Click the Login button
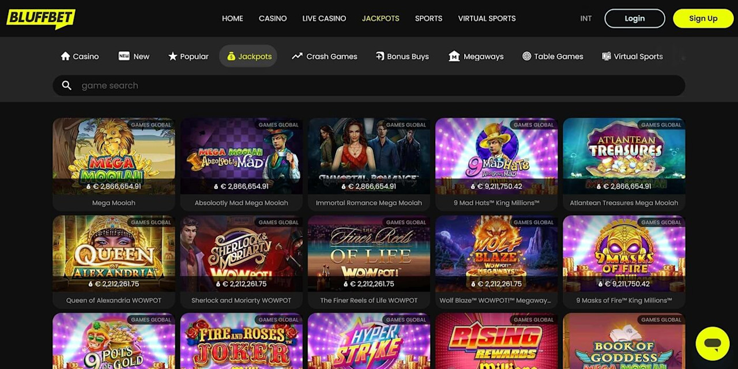Image resolution: width=738 pixels, height=369 pixels. [635, 18]
